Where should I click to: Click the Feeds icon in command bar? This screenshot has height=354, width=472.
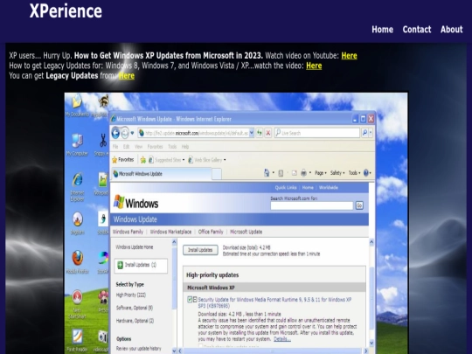click(x=281, y=173)
